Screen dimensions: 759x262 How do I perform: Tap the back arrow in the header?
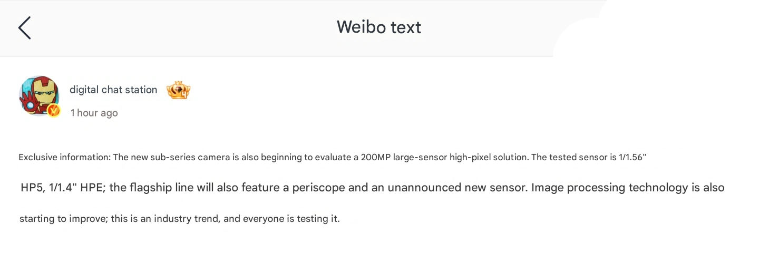tap(24, 27)
